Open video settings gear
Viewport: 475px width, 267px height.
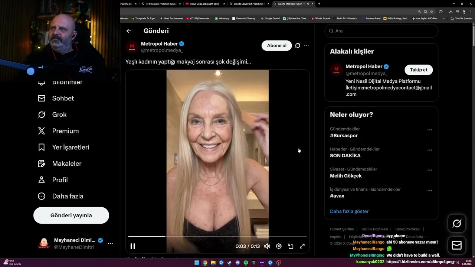[x=279, y=246]
